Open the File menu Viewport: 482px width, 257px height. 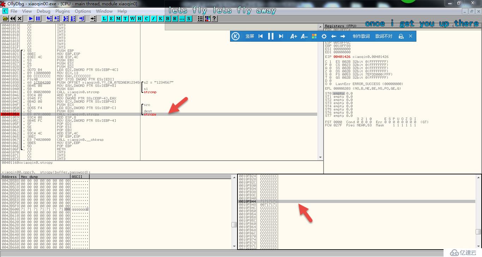coord(14,11)
